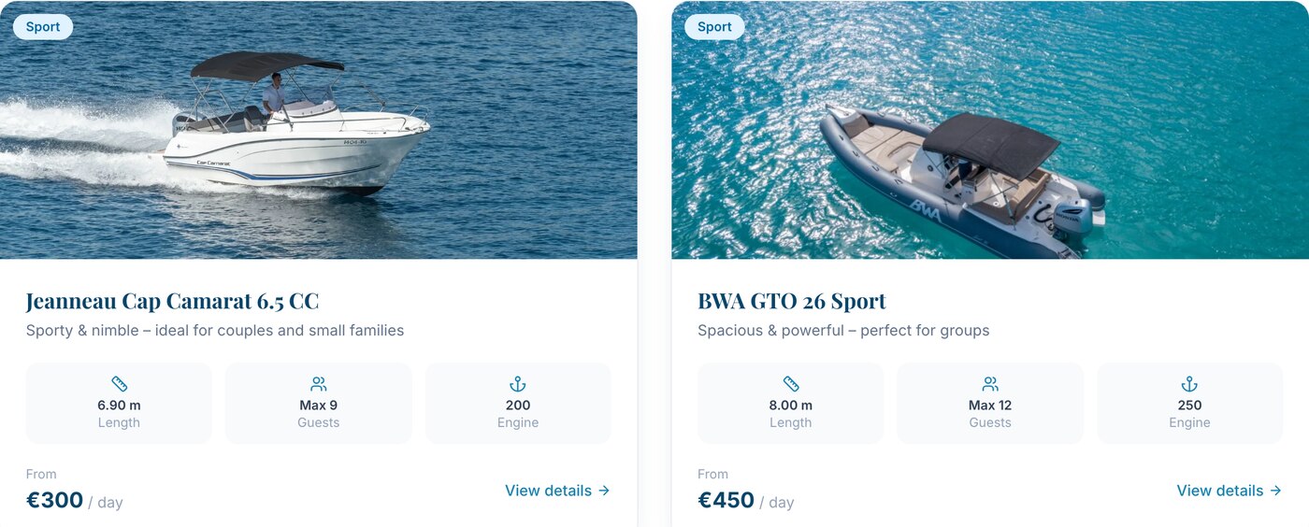The image size is (1309, 527).
Task: Open View details for Jeanneau Cap Camarat
Action: click(x=558, y=491)
